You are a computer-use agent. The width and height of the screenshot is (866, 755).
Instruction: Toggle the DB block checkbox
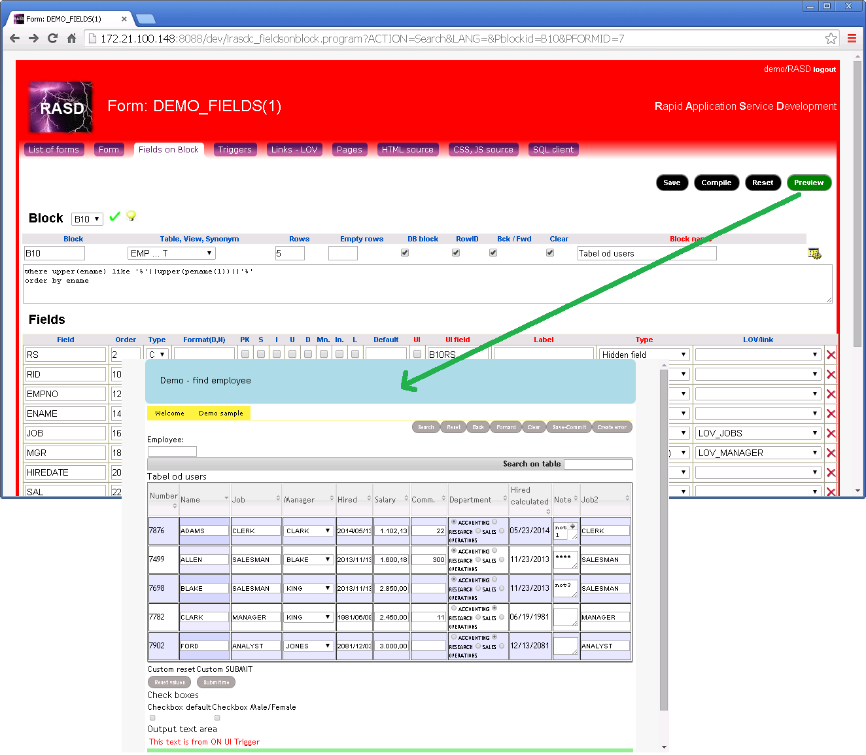coord(405,252)
